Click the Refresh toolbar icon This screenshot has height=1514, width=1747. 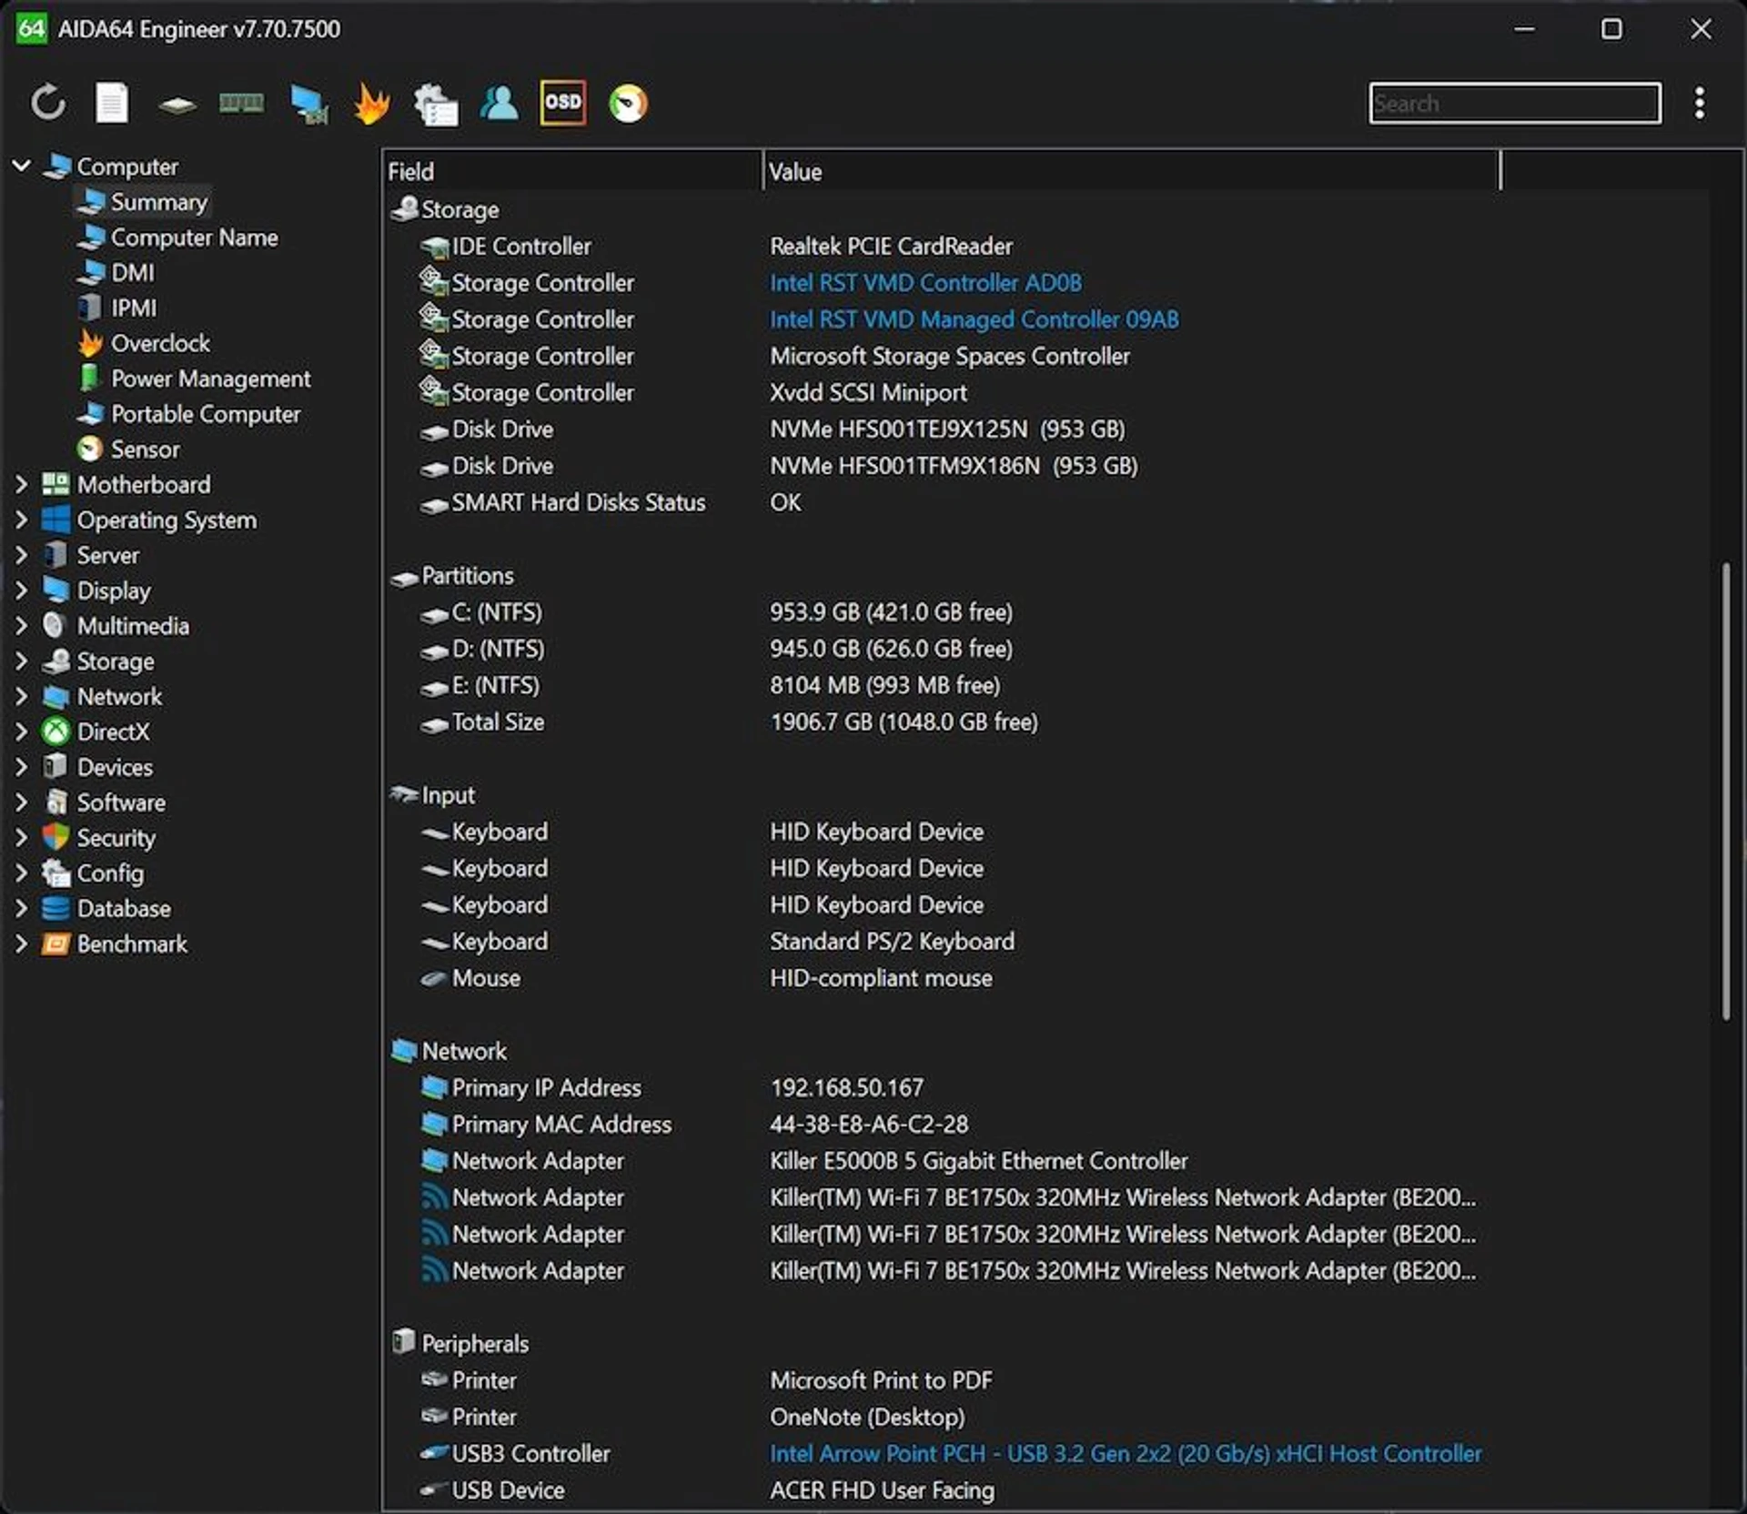pyautogui.click(x=48, y=103)
